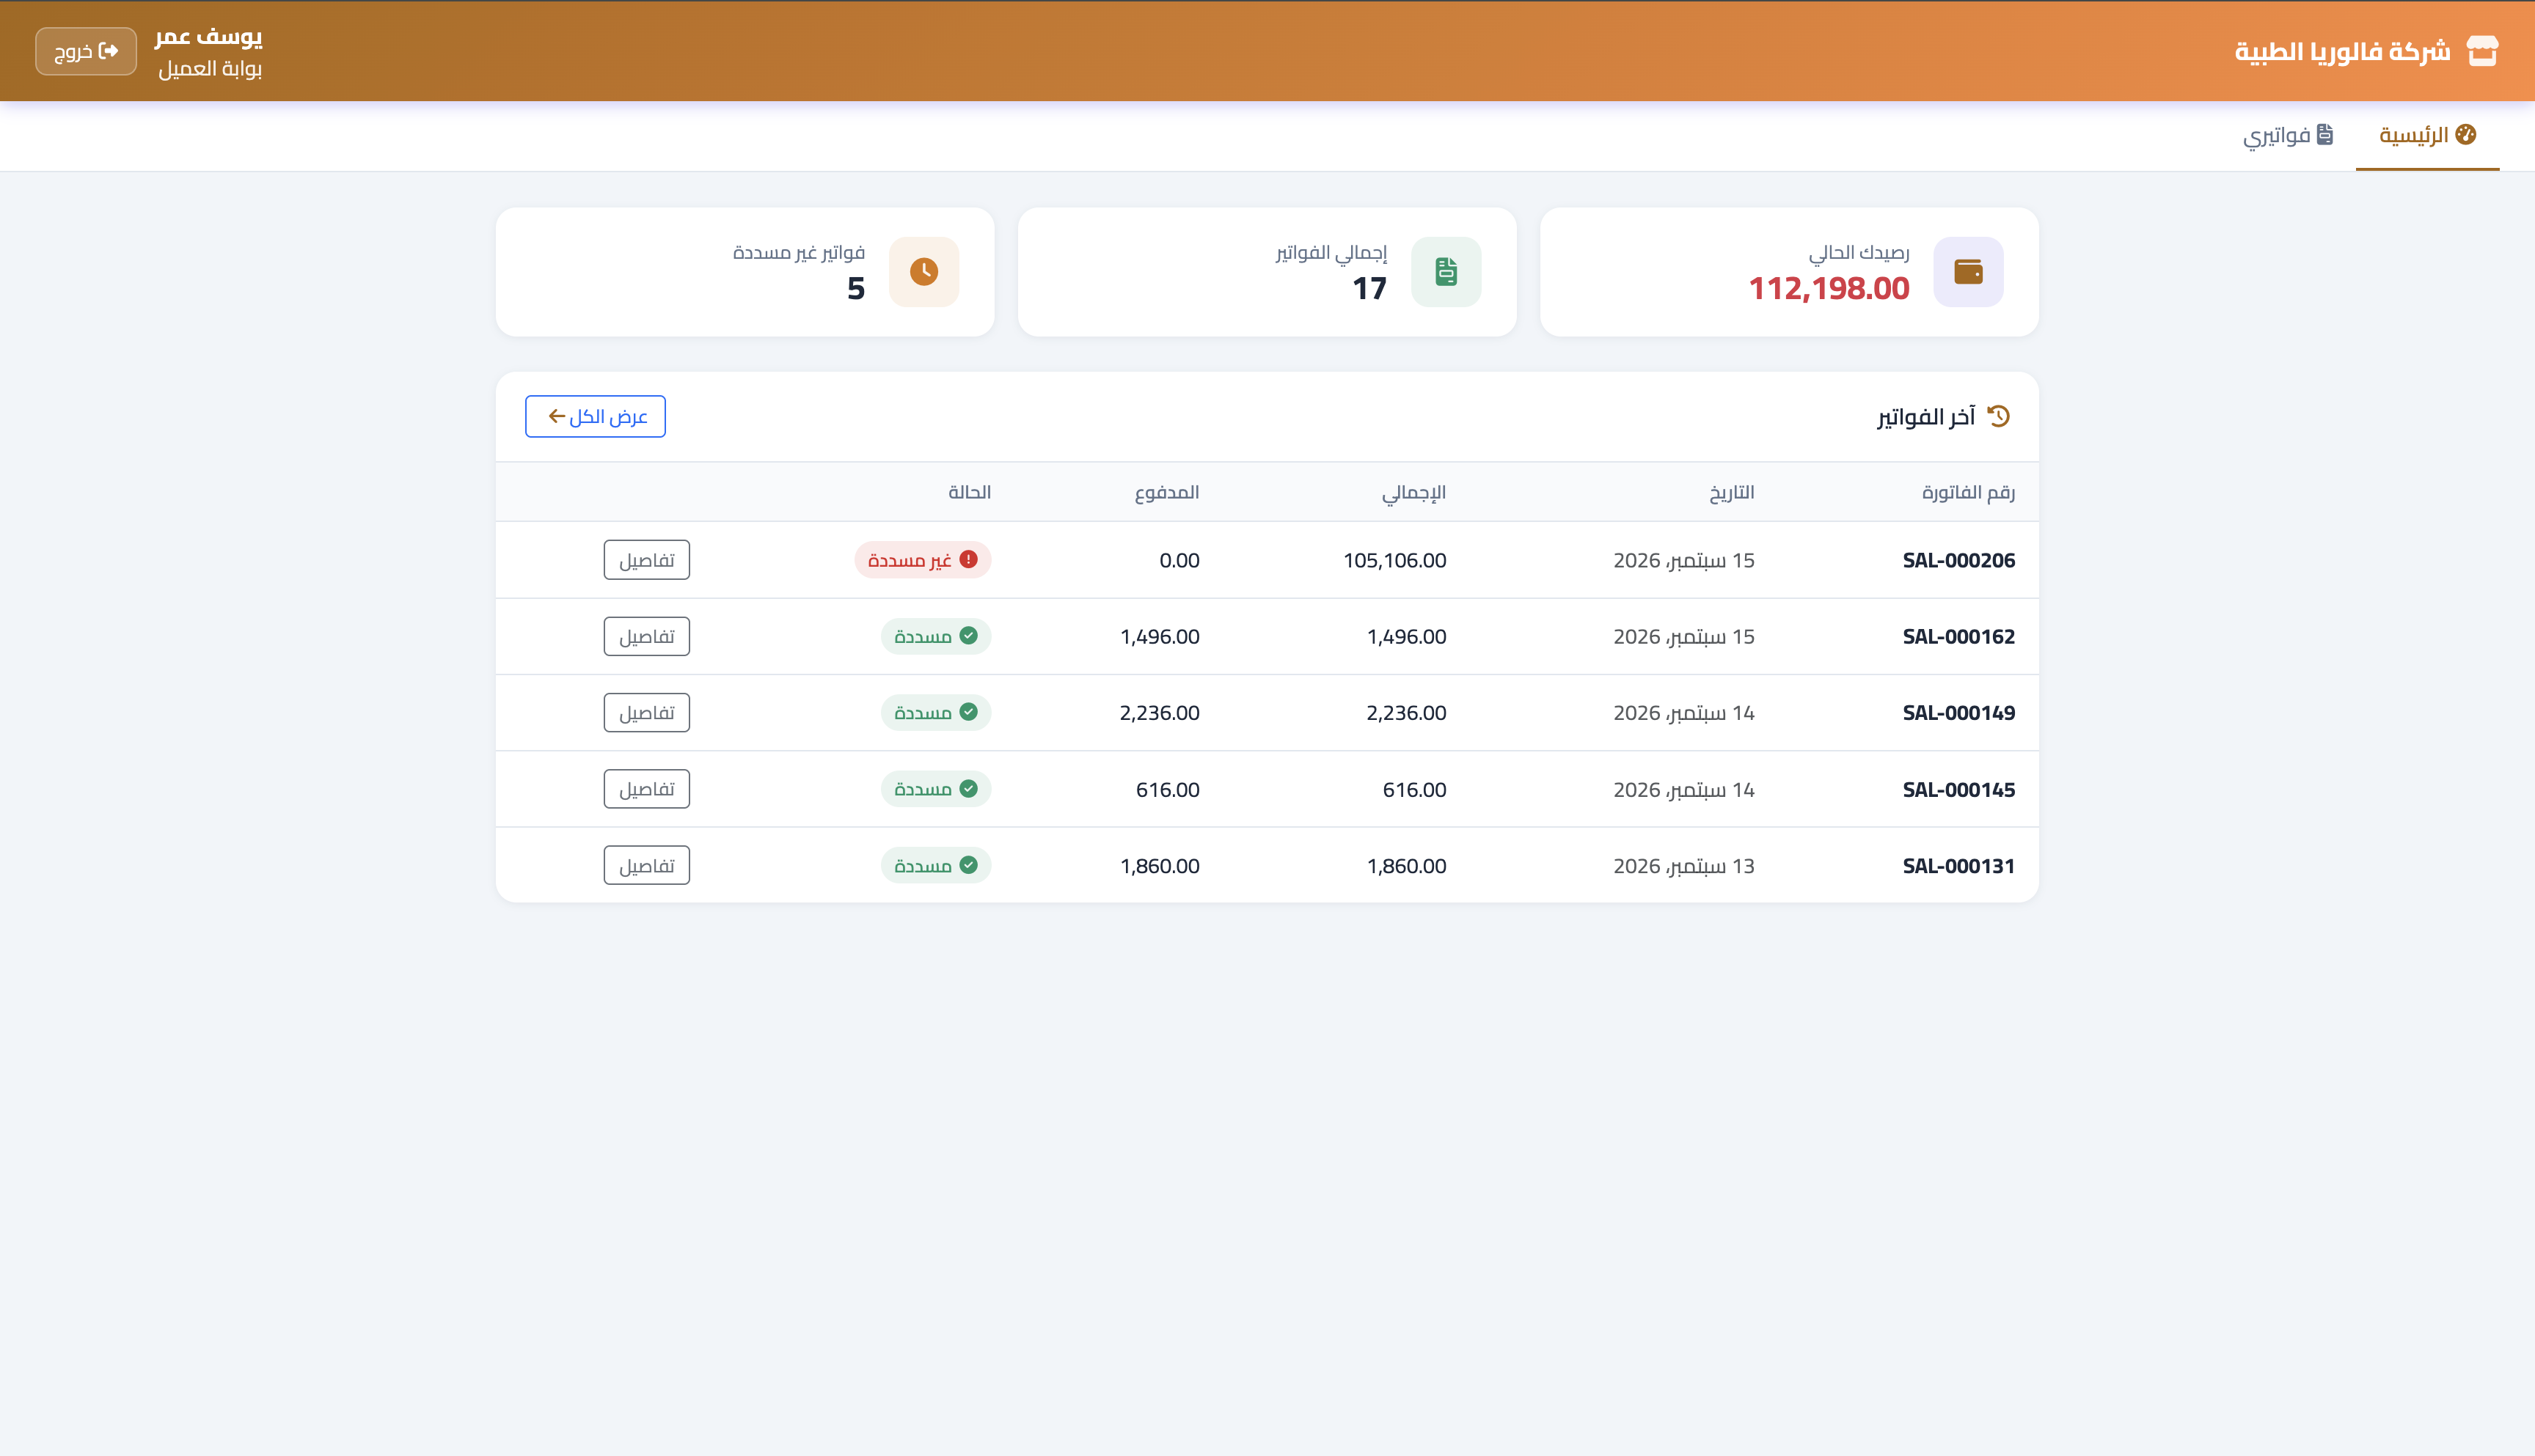Click the red alert icon in غير مسددة badge
Screen dimensions: 2535x1456
(x=967, y=560)
